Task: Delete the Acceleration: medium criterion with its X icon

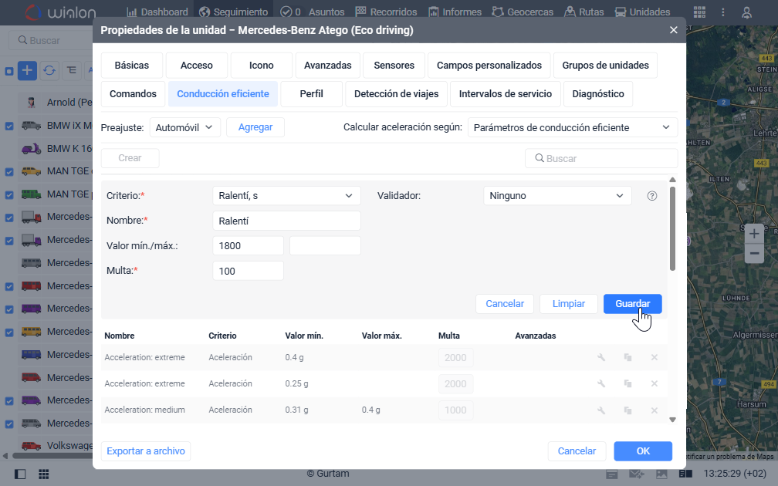Action: [x=654, y=410]
